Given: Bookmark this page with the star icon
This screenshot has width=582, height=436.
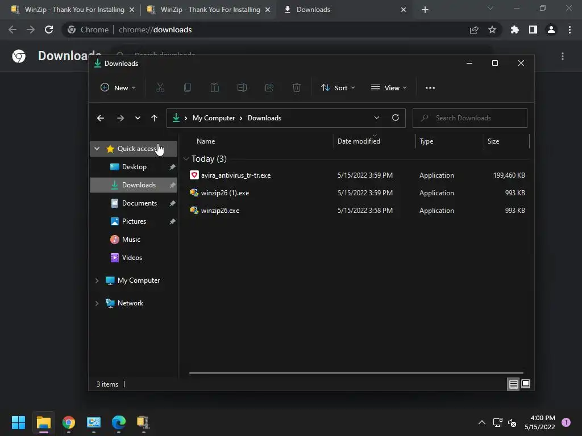Looking at the screenshot, I should pyautogui.click(x=492, y=30).
